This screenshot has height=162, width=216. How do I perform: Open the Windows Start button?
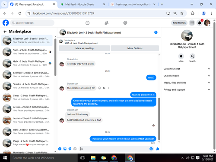[x=5, y=158]
